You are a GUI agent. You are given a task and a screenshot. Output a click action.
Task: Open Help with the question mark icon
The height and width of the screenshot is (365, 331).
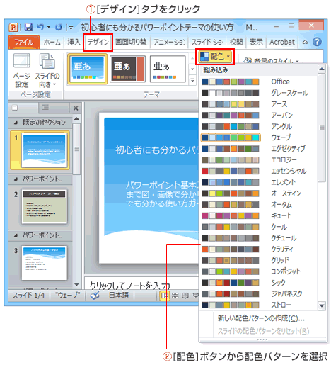[317, 42]
